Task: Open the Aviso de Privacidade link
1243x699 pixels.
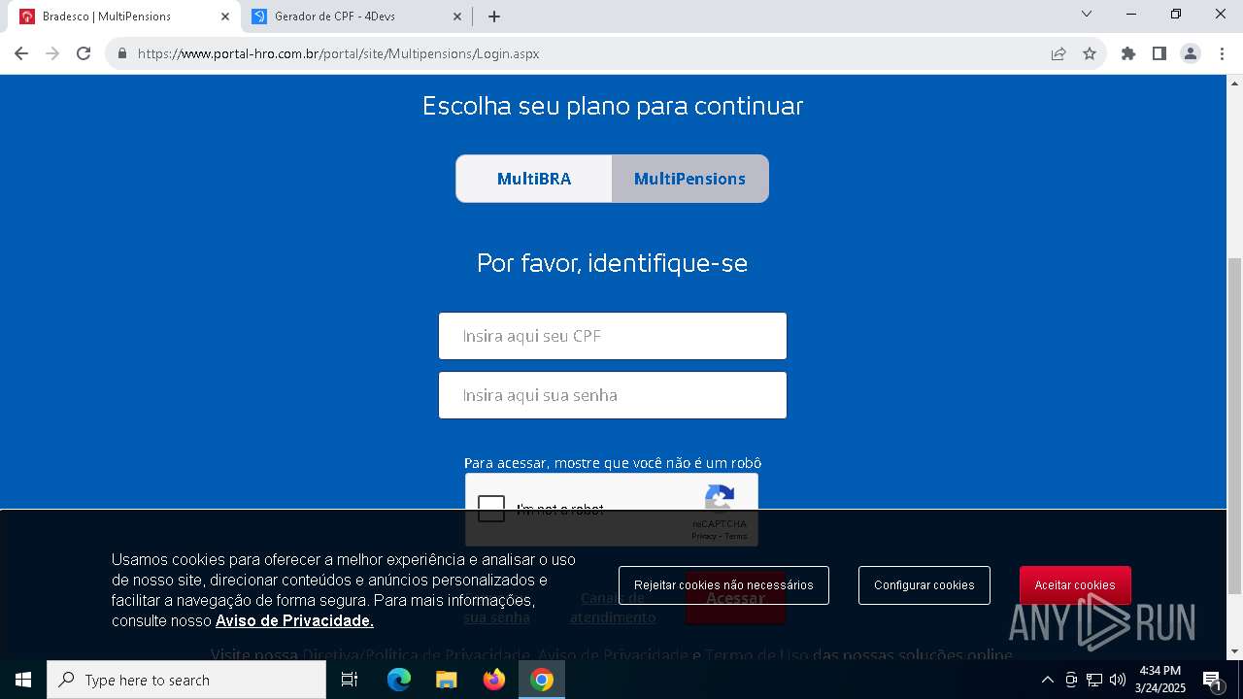Action: tap(294, 620)
